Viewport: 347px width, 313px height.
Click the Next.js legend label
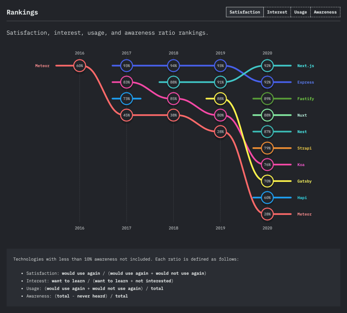click(x=306, y=66)
